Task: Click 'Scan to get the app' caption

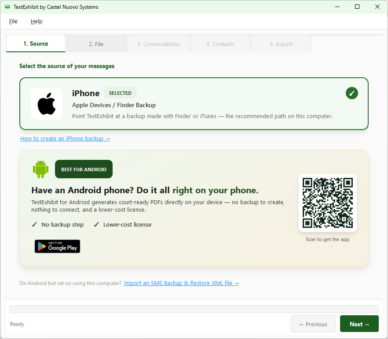Action: point(327,239)
